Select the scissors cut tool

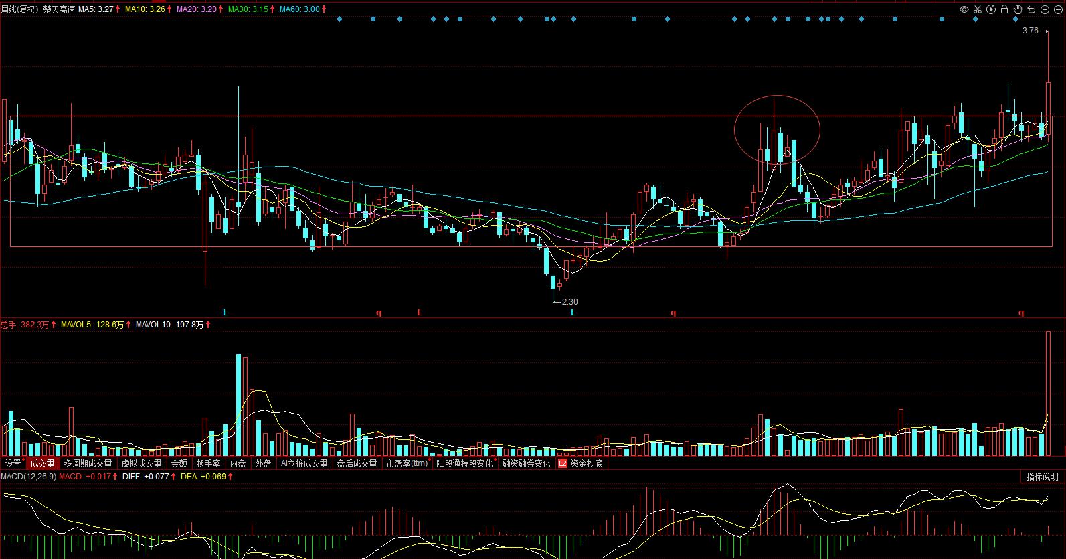click(978, 9)
